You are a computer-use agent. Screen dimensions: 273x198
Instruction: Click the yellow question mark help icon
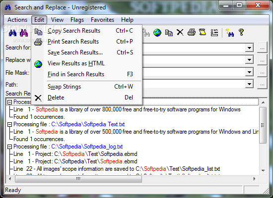(241, 32)
